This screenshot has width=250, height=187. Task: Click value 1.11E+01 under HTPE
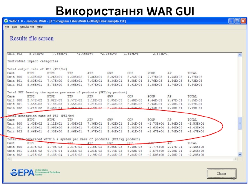(x=55, y=124)
